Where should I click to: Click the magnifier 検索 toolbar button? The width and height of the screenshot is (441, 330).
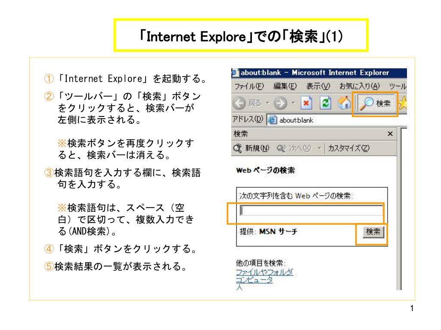376,104
